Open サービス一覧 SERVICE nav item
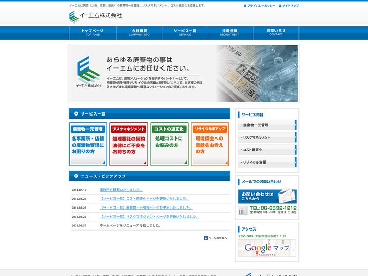Viewport: 368px width, 276px height. tap(185, 32)
